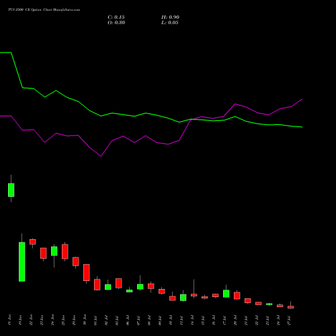The width and height of the screenshot is (336, 336).
Task: Click the "20 Jul" date axis label
Action: (x=235, y=321)
